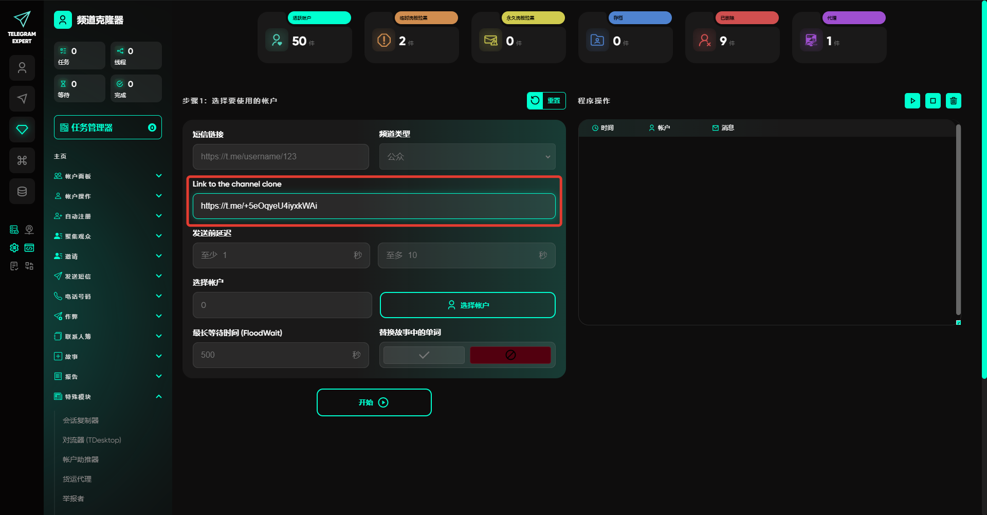987x515 pixels.
Task: Click the 短信链接 input field
Action: (281, 157)
